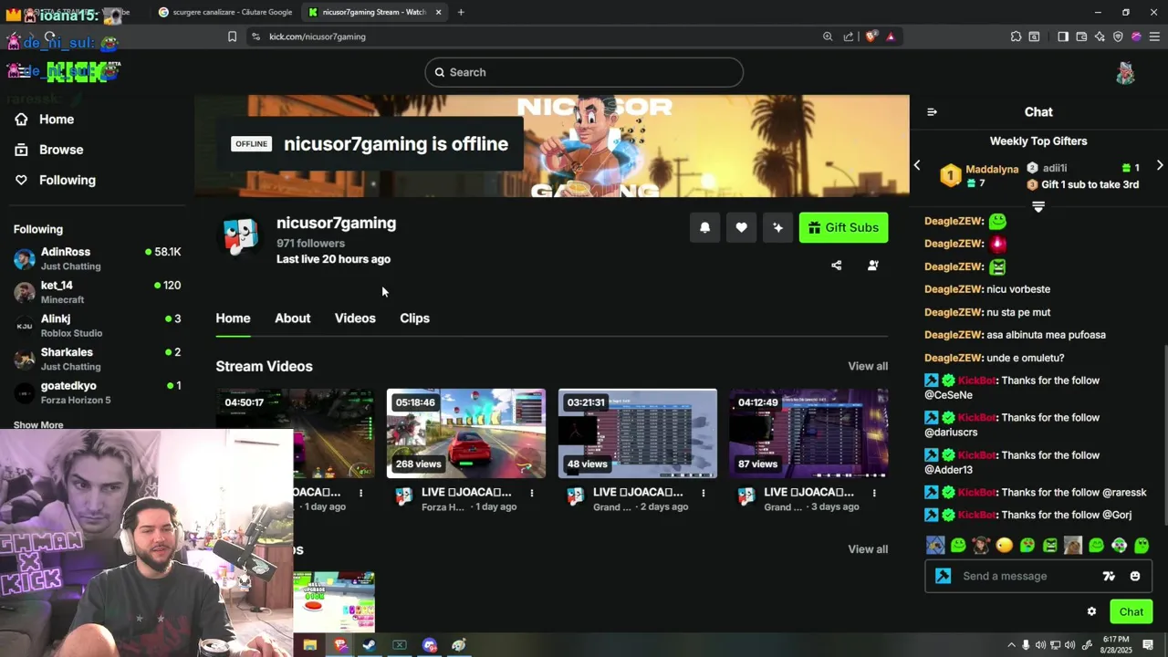Select the yellow smiley emote in quick emotes

(x=1005, y=546)
